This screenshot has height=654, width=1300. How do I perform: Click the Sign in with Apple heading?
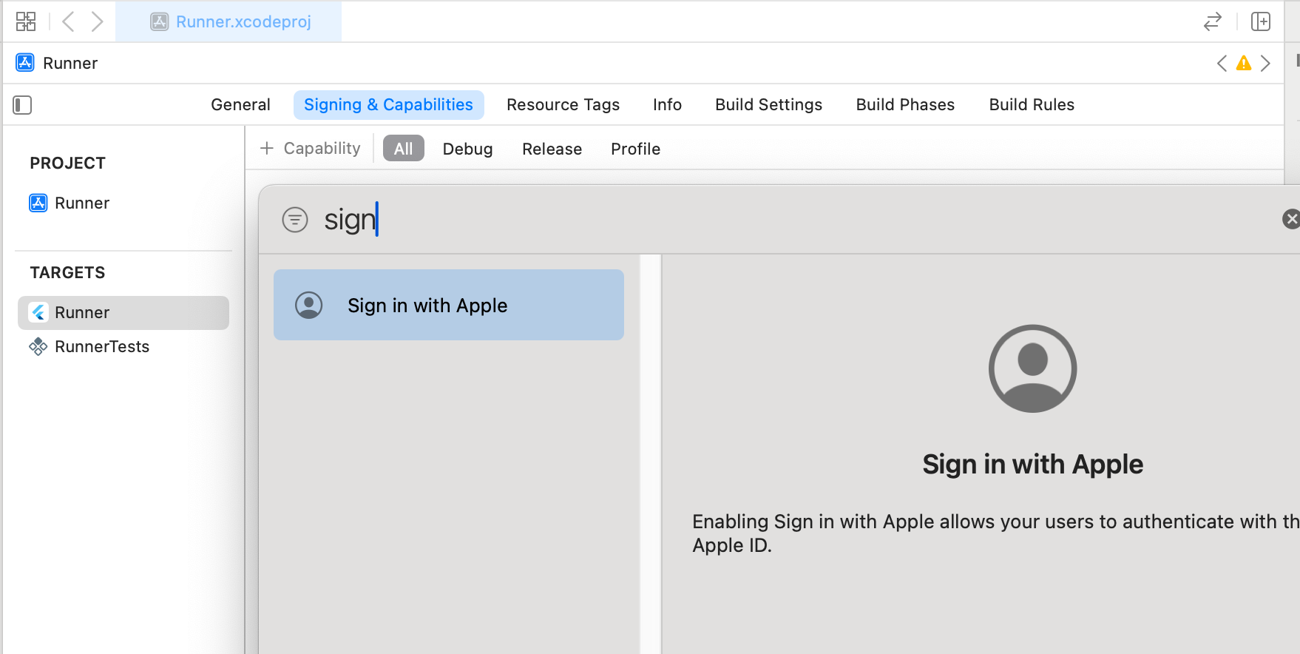[x=1032, y=465]
